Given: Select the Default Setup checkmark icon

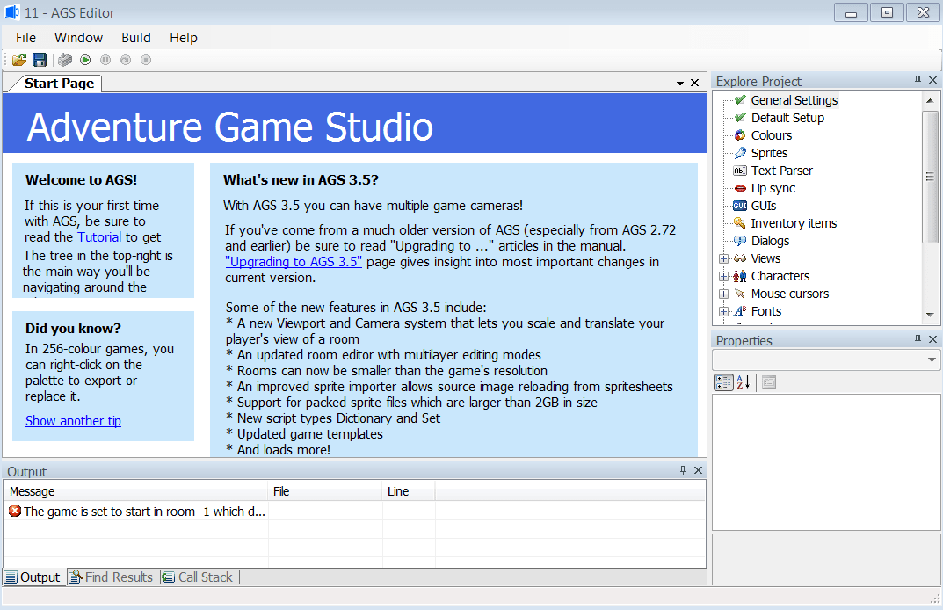Looking at the screenshot, I should point(740,117).
